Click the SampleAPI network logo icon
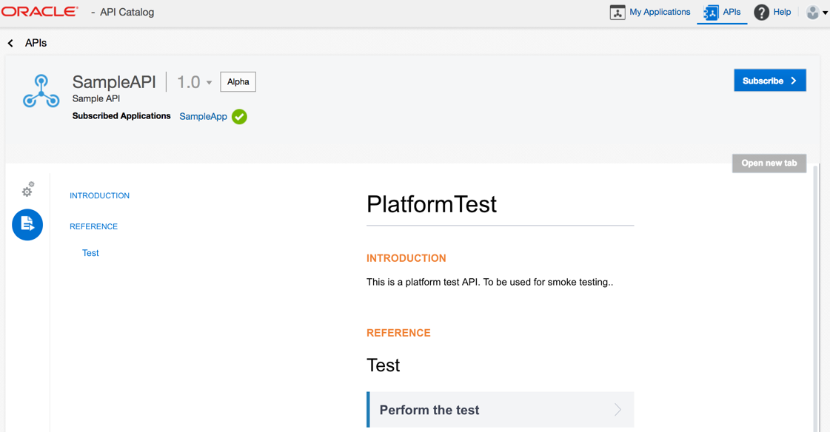The image size is (830, 432). coord(41,91)
